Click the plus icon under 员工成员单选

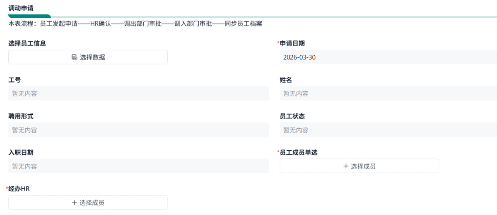click(x=346, y=166)
